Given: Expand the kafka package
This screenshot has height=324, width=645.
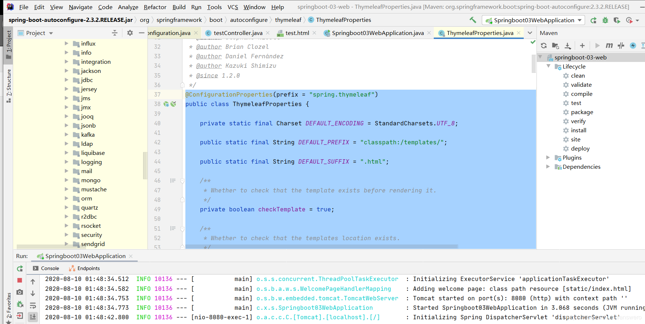Looking at the screenshot, I should [67, 134].
